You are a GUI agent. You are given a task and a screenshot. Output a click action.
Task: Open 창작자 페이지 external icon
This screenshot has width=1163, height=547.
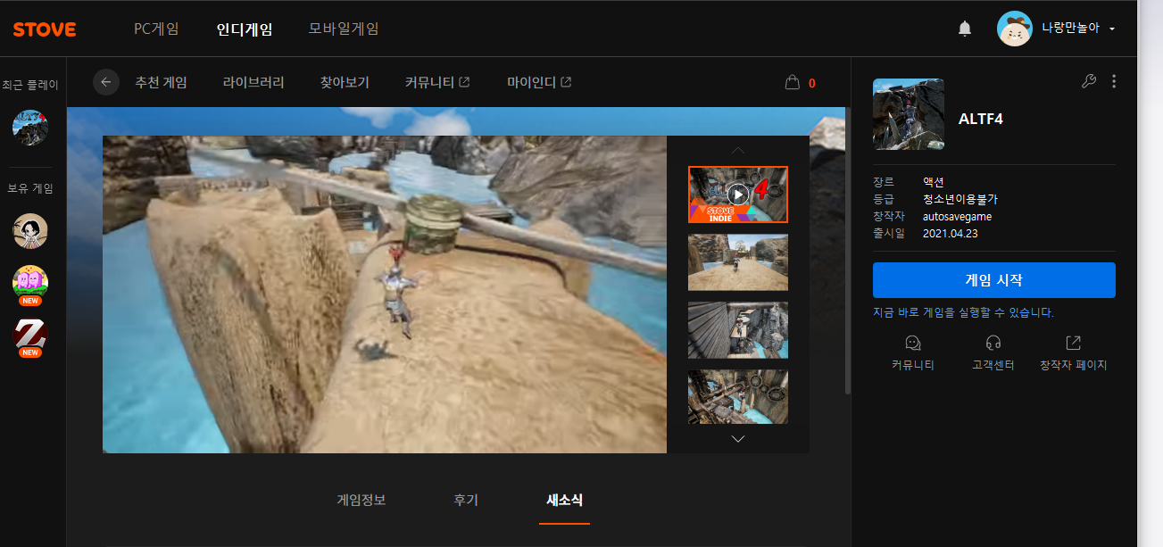[x=1074, y=343]
